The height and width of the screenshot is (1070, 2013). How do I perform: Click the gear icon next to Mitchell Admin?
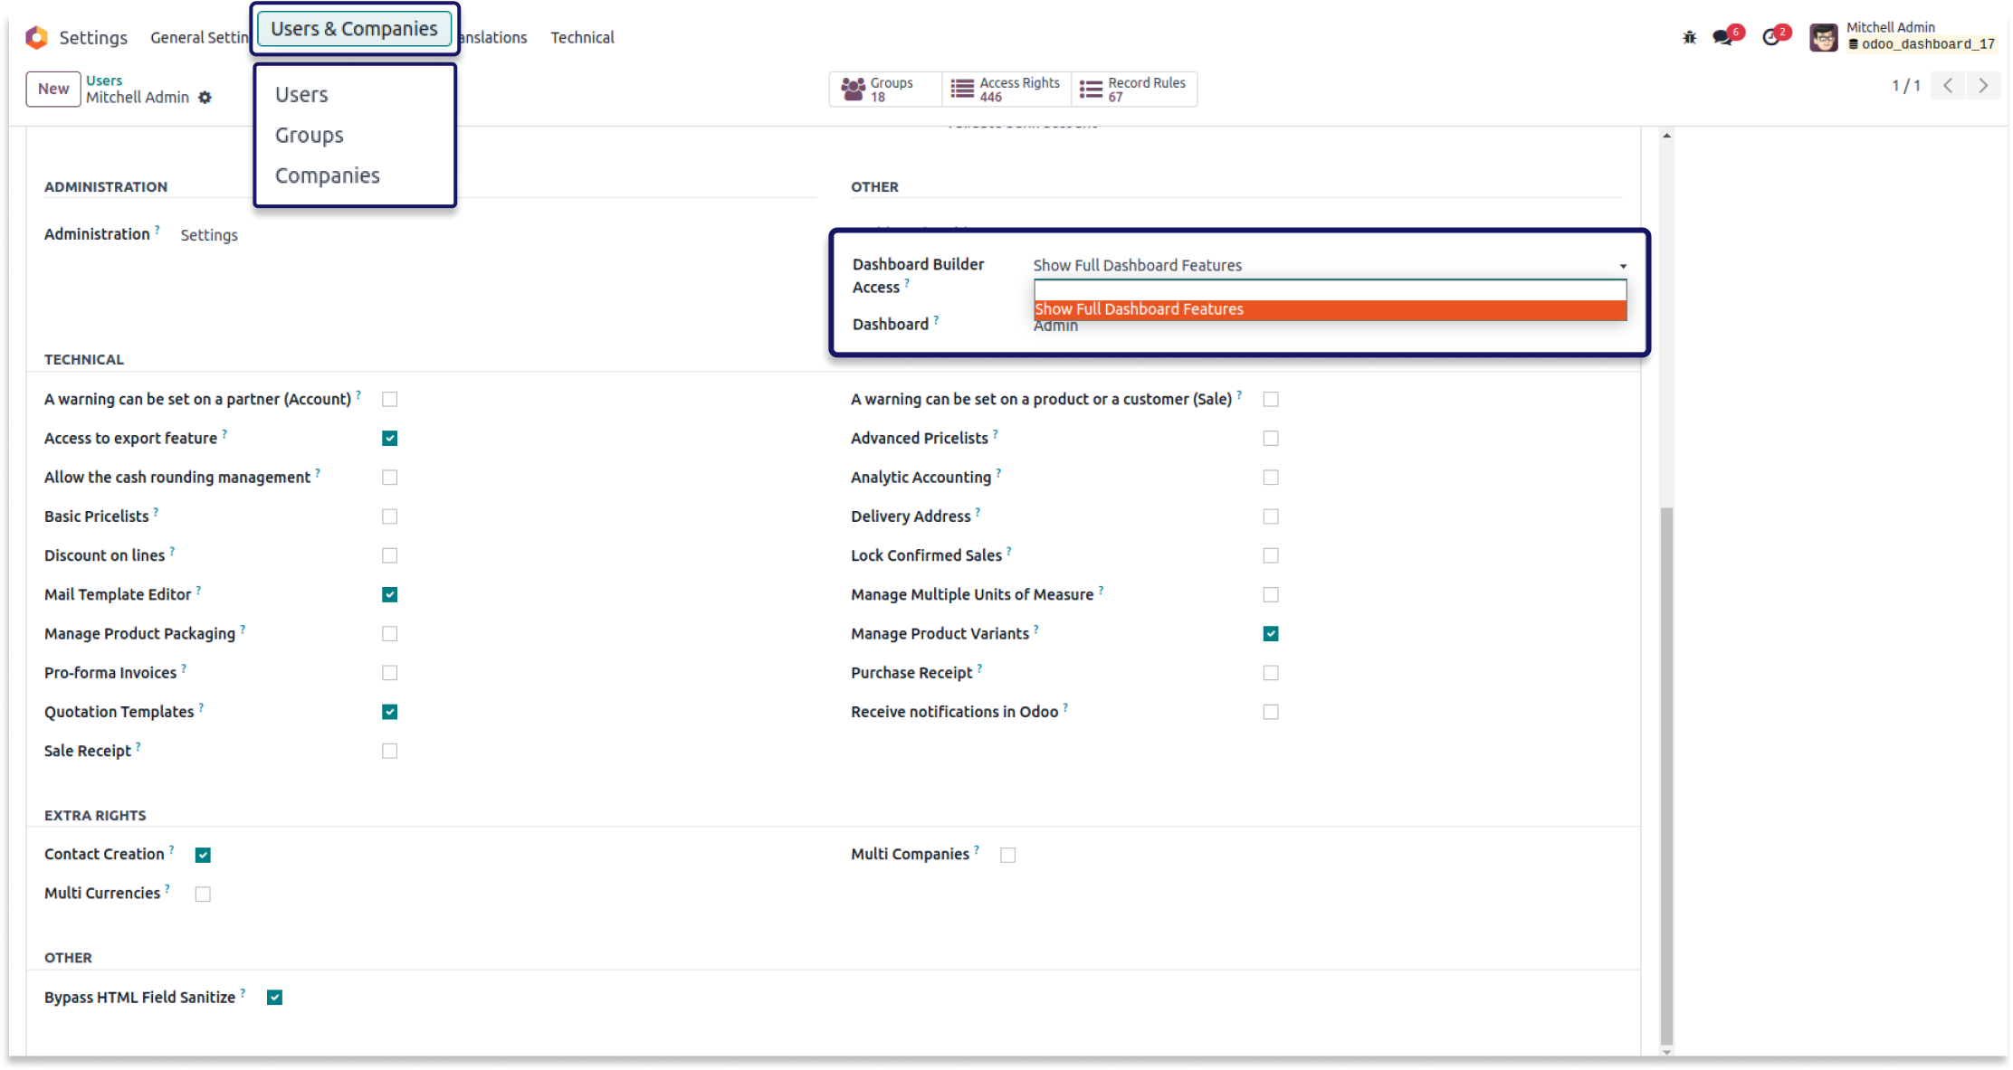click(x=205, y=97)
